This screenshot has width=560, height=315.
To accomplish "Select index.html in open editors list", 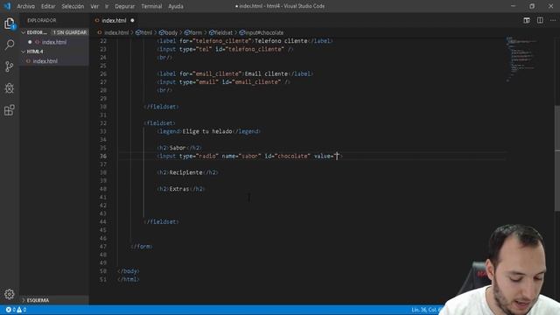I will [x=54, y=42].
